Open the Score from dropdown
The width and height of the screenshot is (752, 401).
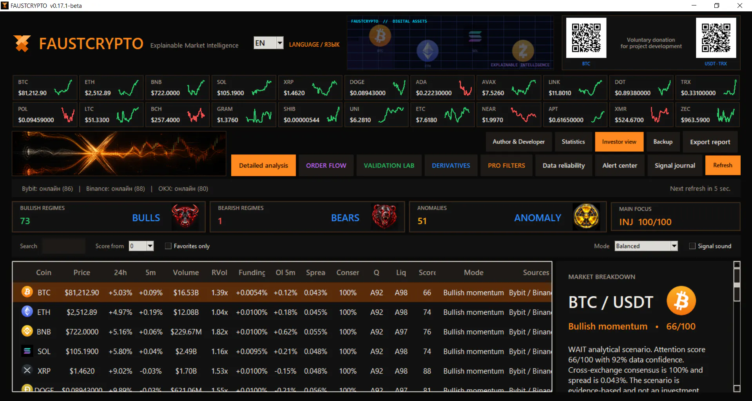[141, 246]
